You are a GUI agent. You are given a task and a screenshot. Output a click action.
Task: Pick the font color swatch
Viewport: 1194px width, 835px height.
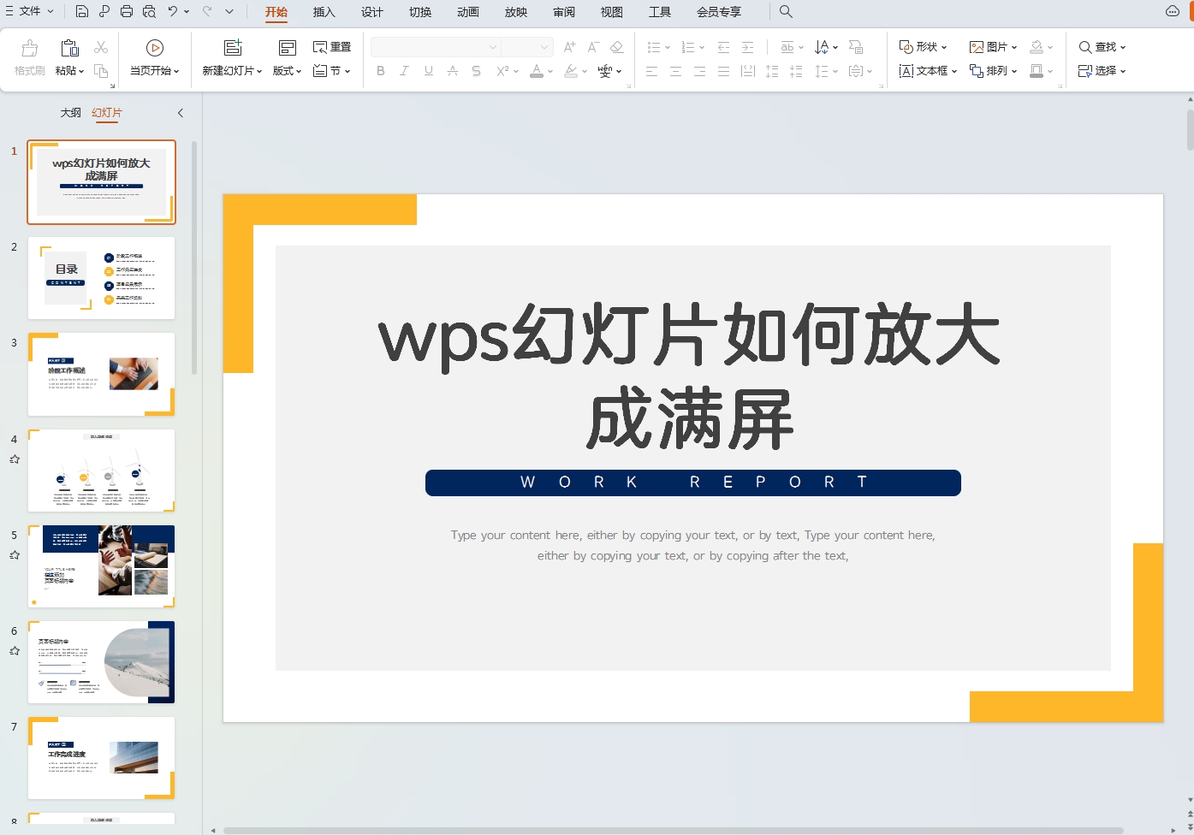[x=536, y=71]
